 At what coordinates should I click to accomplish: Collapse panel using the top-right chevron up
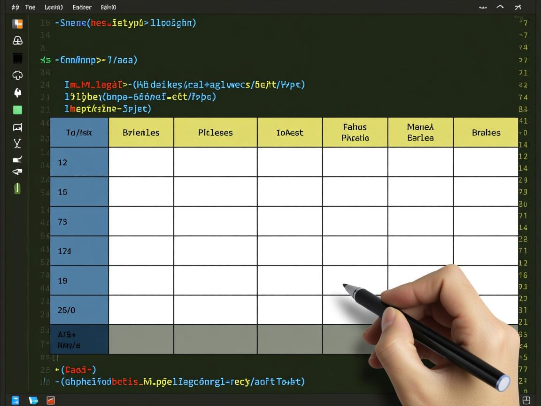click(x=500, y=7)
